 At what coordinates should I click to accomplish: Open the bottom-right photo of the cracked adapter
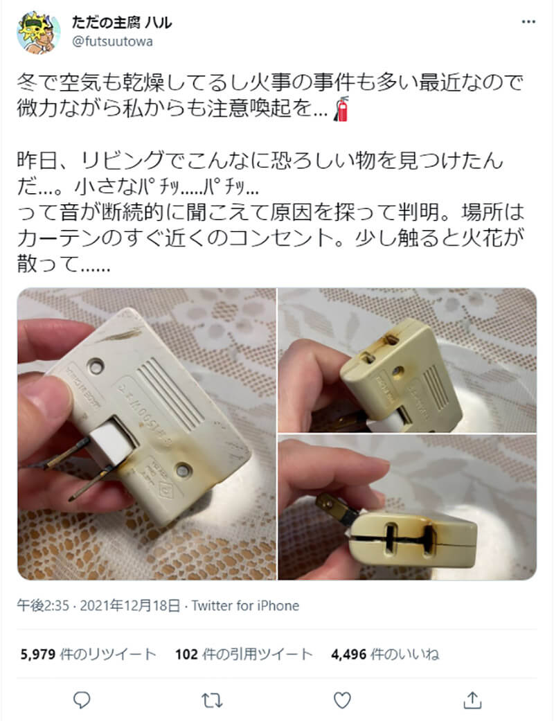[x=407, y=507]
